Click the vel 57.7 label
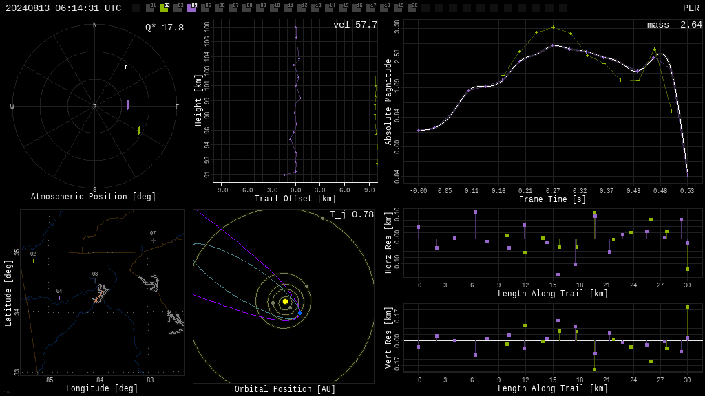 [355, 25]
